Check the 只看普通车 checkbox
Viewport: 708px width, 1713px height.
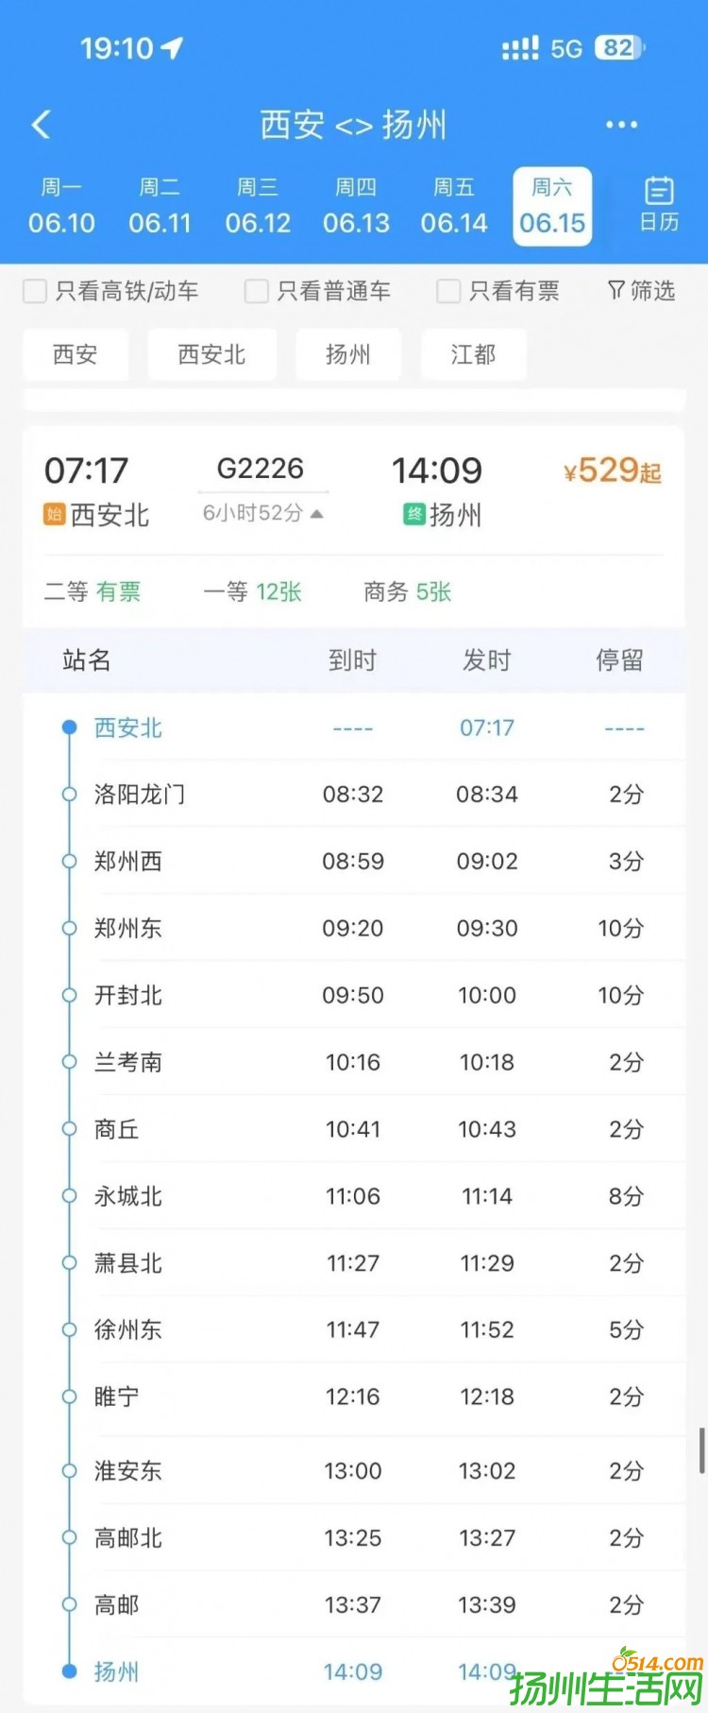[x=256, y=291]
